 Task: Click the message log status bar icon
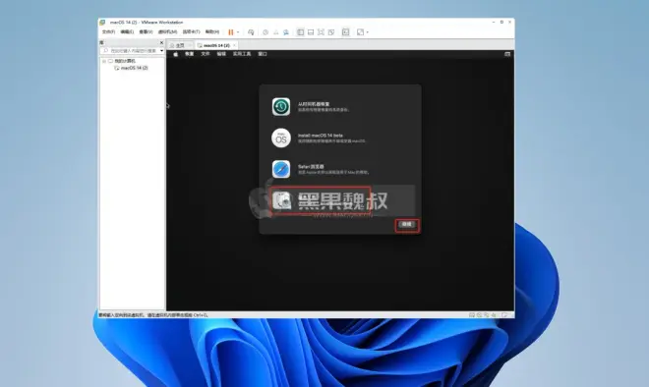(x=504, y=315)
